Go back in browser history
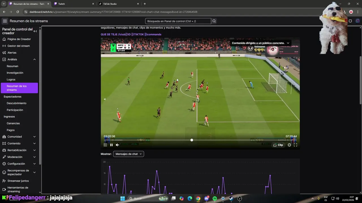The height and width of the screenshot is (203, 362). click(x=4, y=12)
